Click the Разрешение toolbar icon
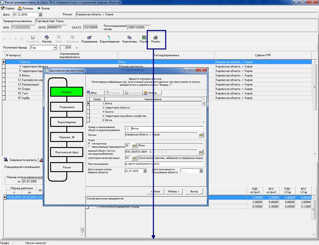The width and height of the screenshot is (319, 245). (89, 39)
